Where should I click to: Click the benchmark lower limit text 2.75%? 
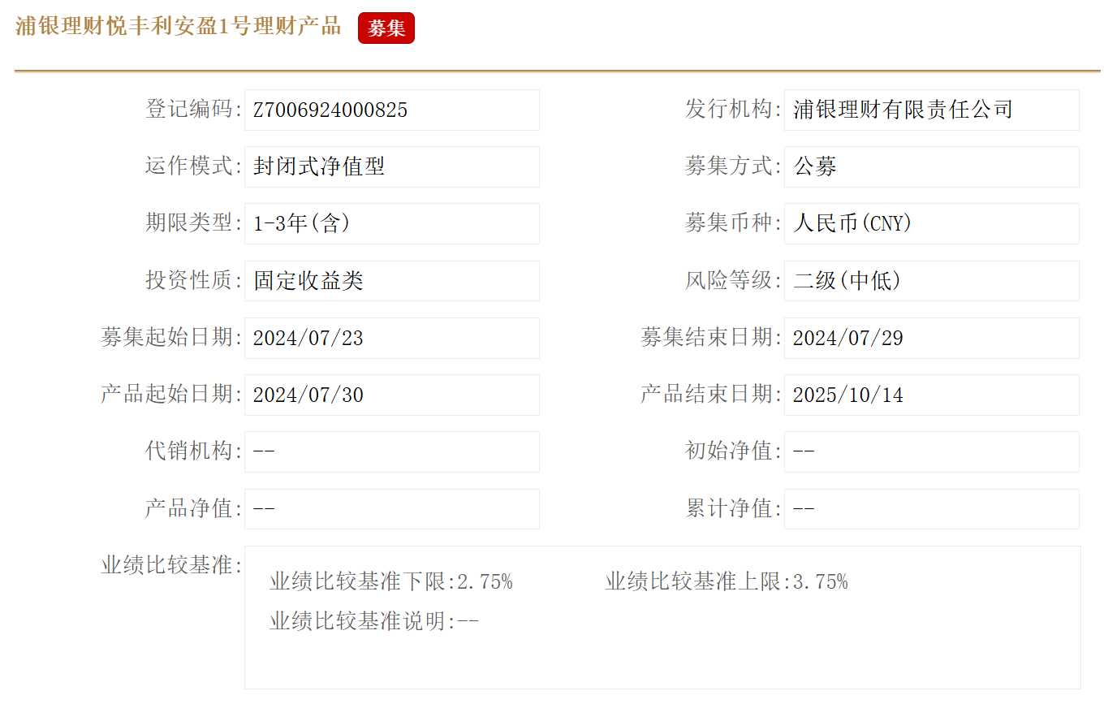coord(485,582)
